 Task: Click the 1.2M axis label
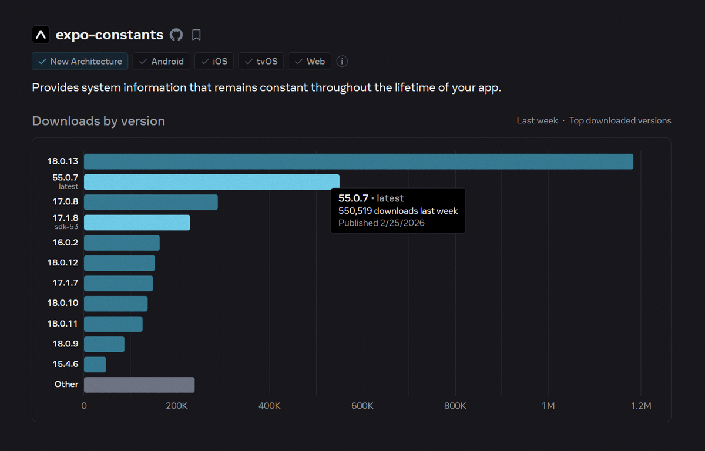coord(641,406)
